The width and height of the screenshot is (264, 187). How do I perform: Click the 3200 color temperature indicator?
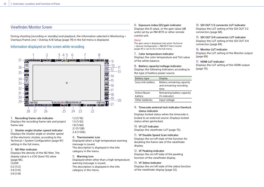(85, 60)
